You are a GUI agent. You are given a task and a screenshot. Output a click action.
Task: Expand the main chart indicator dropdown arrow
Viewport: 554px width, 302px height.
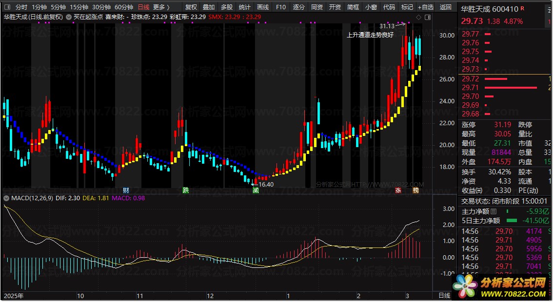pyautogui.click(x=68, y=17)
